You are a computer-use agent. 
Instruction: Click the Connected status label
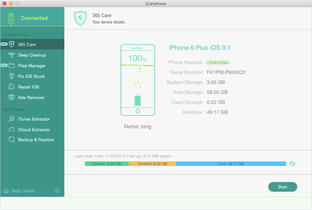34,18
